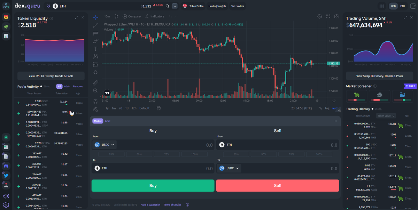This screenshot has width=418, height=210.
Task: Open the forecasting and measurement tools
Action: pos(95,64)
